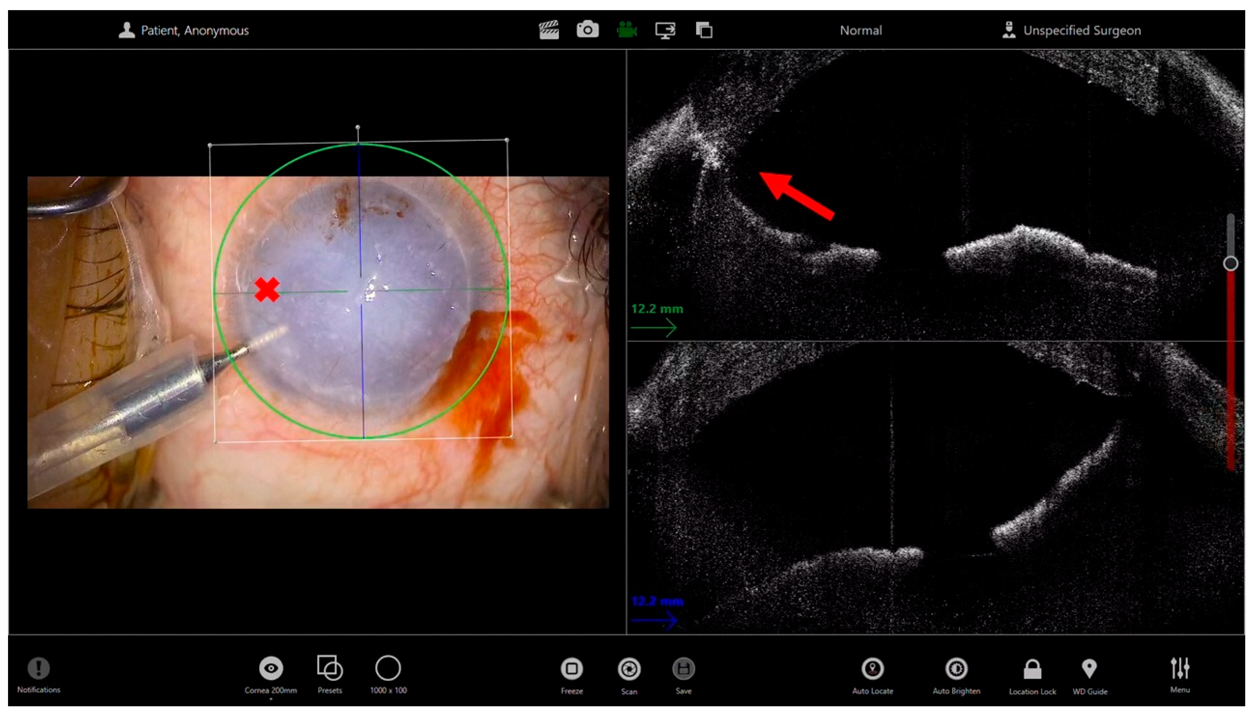Screen dimensions: 1255x715
Task: Open the Cornea 200mm mode selector
Action: pos(271,668)
